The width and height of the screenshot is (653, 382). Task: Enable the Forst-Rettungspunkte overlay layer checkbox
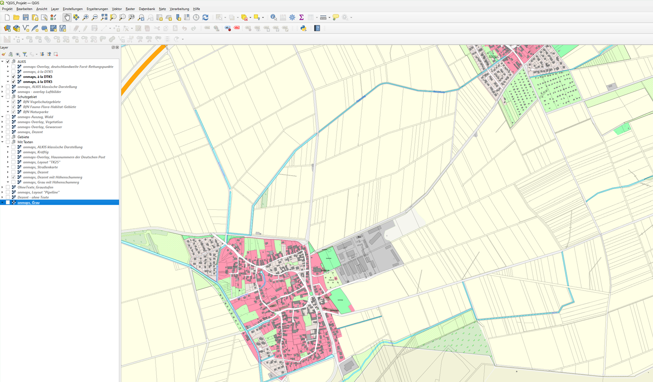coord(14,67)
